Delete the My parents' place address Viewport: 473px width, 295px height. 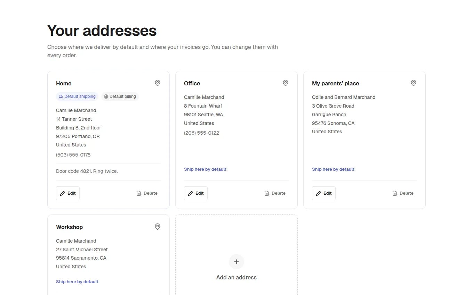403,193
